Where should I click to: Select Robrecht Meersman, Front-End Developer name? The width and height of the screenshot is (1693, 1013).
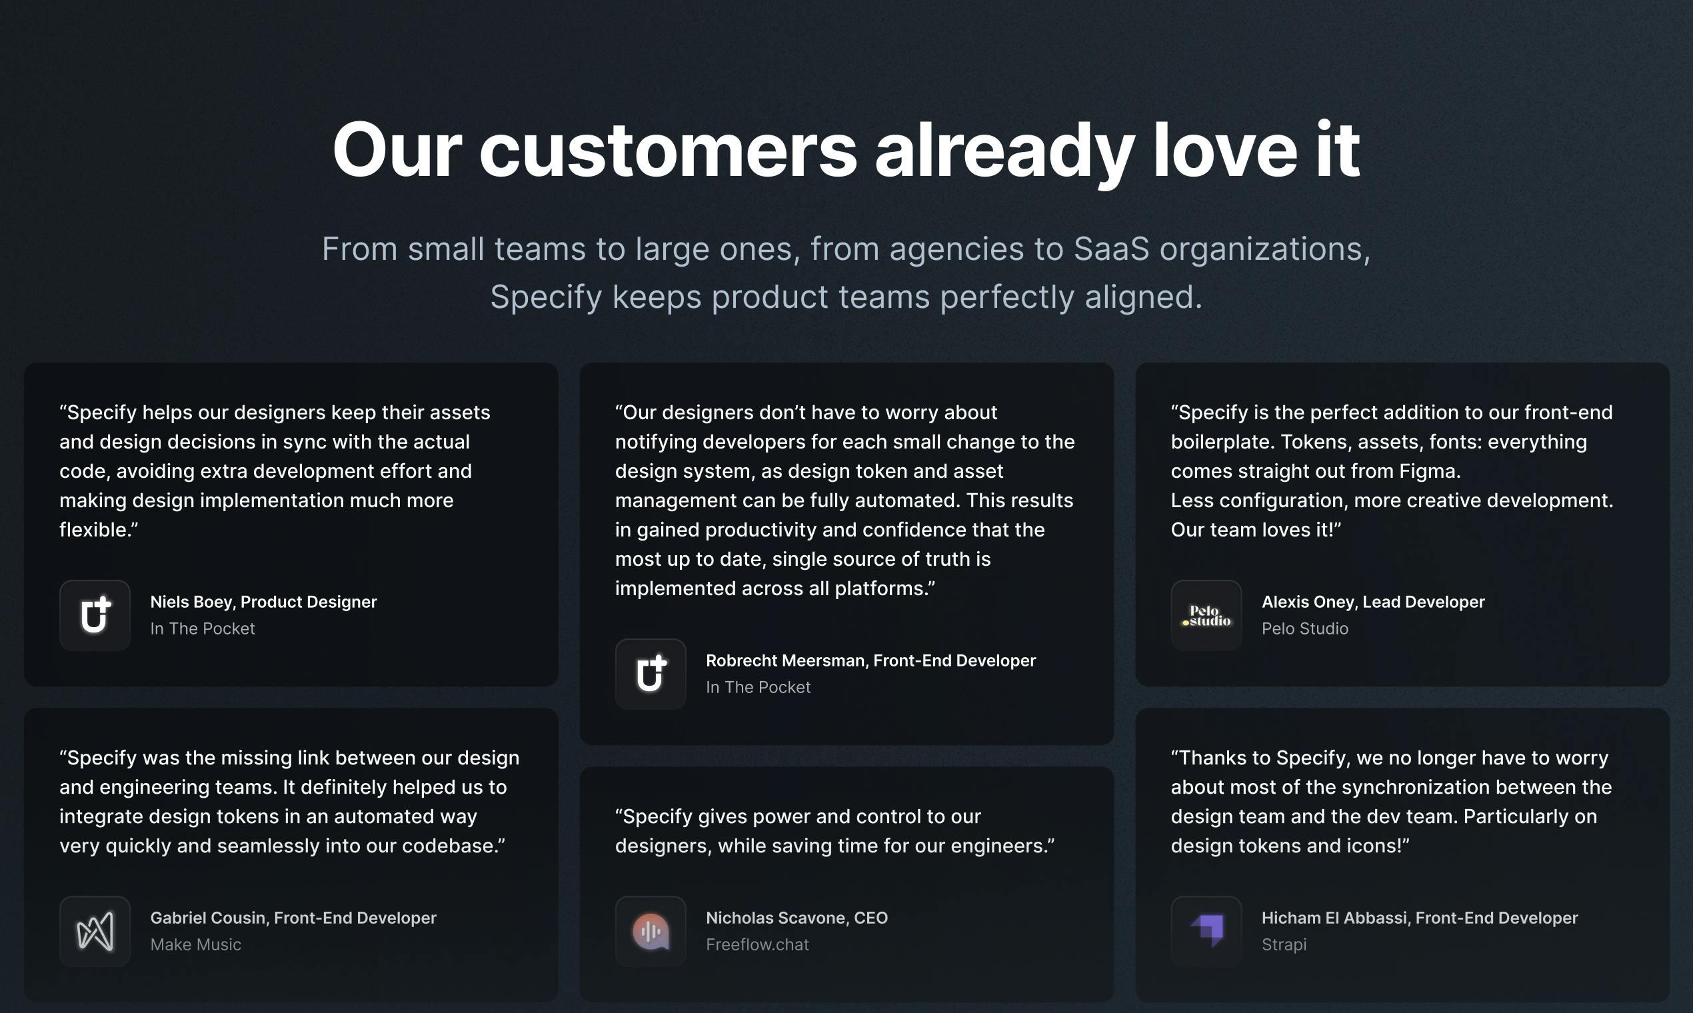(x=870, y=660)
